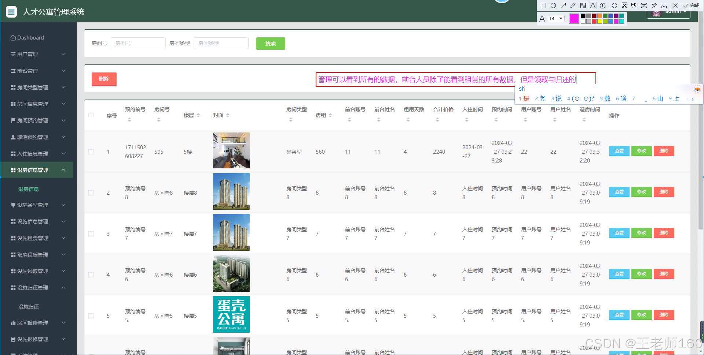Expand the 设施类型管理 menu
This screenshot has height=355, width=704.
coord(37,205)
